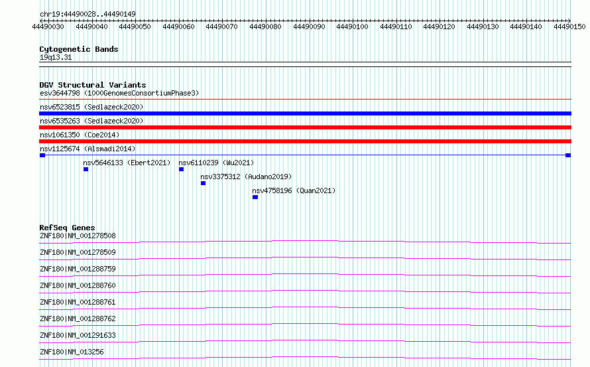590x367 pixels.
Task: Click ruler position 44490080
Action: (265, 27)
